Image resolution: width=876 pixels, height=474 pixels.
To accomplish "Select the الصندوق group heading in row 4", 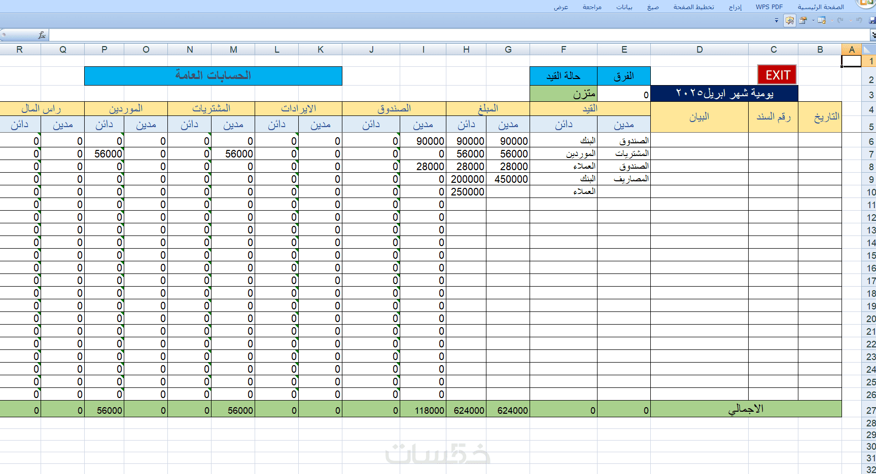I will pos(394,108).
